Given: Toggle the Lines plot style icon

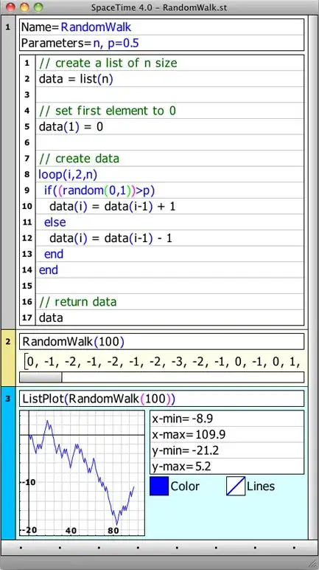Looking at the screenshot, I should [236, 486].
